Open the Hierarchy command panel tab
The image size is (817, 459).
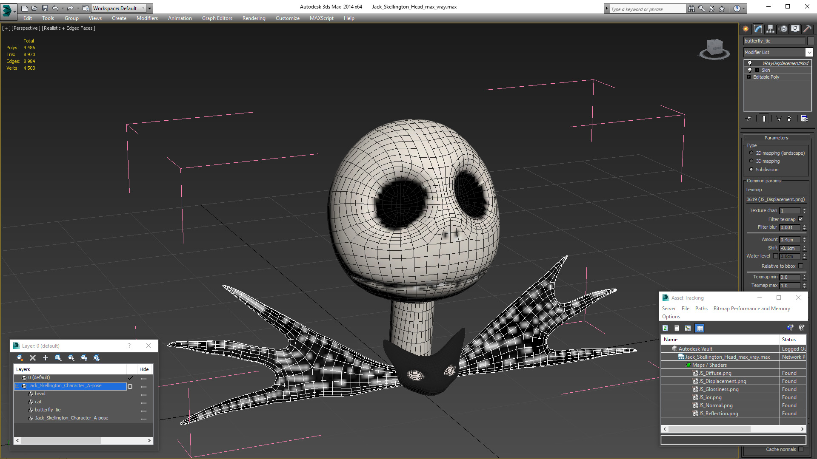771,29
